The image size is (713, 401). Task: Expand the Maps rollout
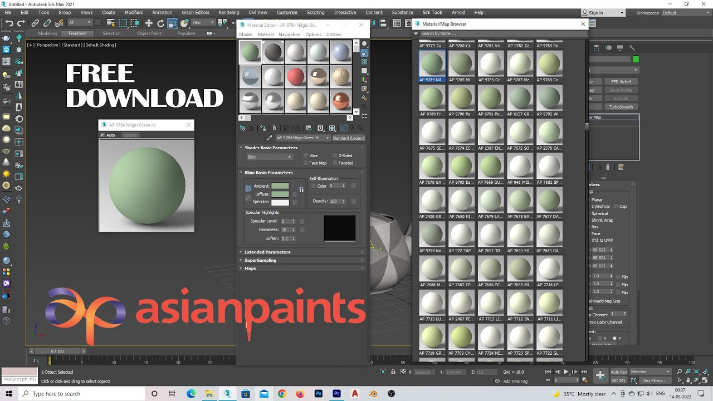[250, 268]
